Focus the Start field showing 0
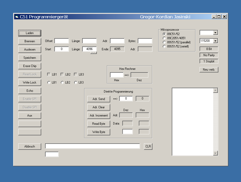Viewport: 241px width, 182px height. coord(62,49)
